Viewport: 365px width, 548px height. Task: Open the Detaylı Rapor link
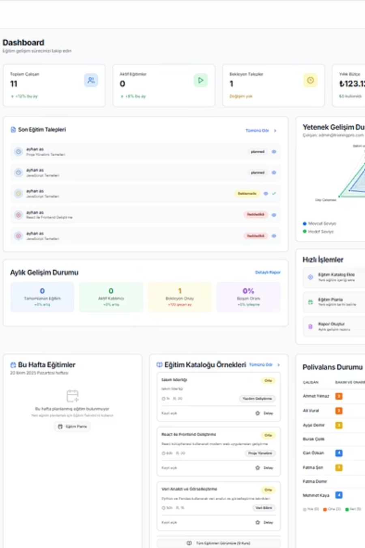(x=268, y=272)
